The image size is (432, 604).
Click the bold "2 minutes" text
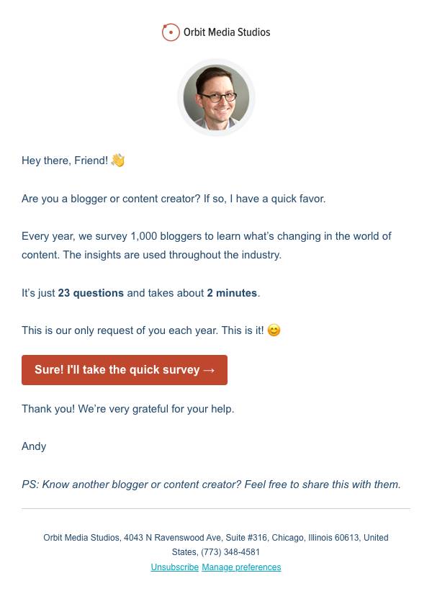232,293
